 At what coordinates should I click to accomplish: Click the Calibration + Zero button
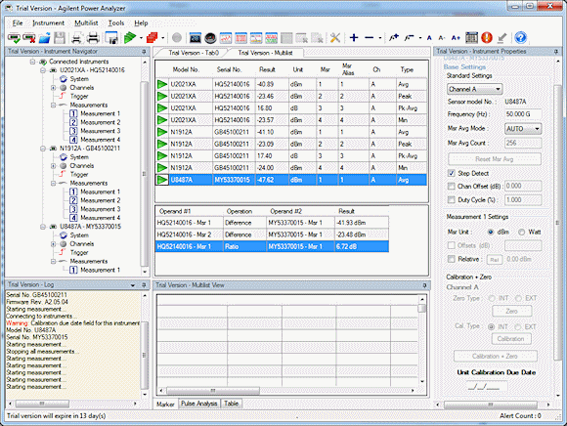[495, 357]
